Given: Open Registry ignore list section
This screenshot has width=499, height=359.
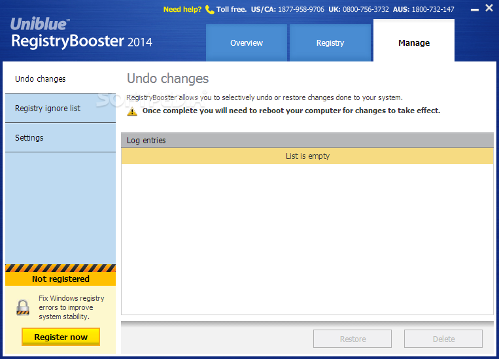Looking at the screenshot, I should click(60, 109).
